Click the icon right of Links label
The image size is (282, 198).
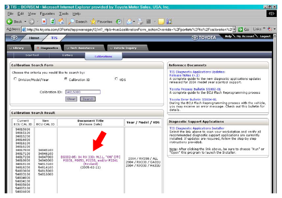coord(269,29)
